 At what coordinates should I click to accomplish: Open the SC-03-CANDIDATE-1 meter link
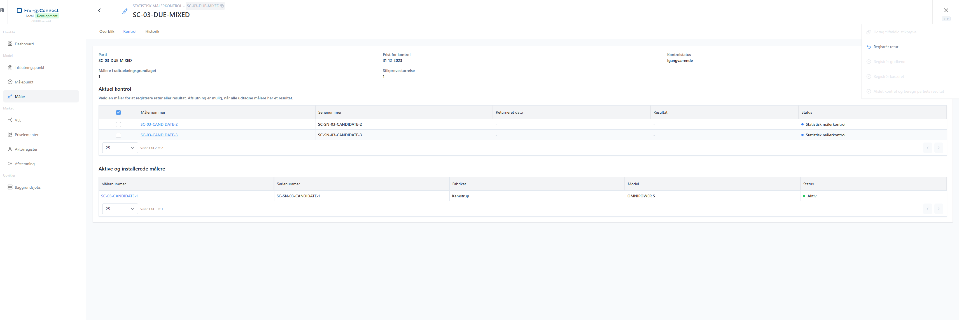click(x=120, y=196)
